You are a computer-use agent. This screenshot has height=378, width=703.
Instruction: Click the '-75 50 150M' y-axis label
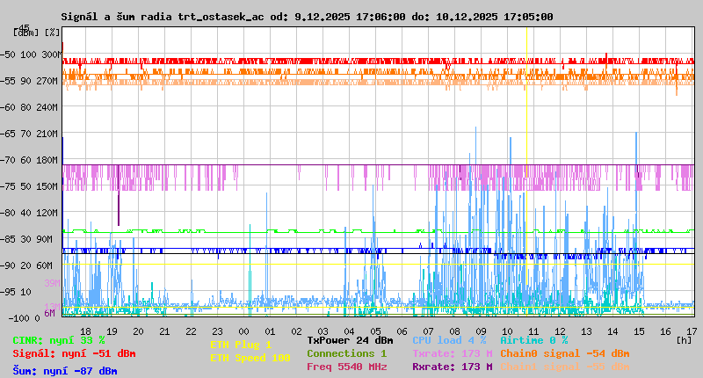[x=29, y=186]
